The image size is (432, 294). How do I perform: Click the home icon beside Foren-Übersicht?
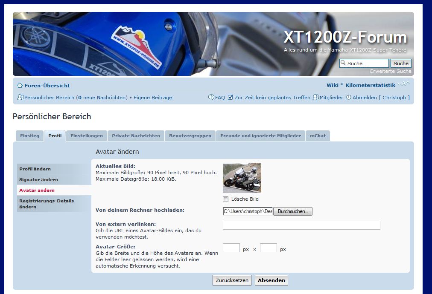(x=20, y=85)
